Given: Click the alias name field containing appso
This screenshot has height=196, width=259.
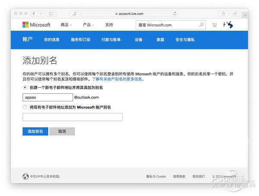Looking at the screenshot, I should click(x=48, y=97).
